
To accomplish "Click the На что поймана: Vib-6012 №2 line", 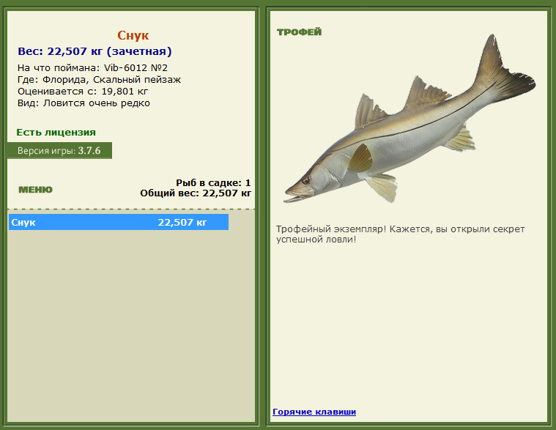I will 92,67.
